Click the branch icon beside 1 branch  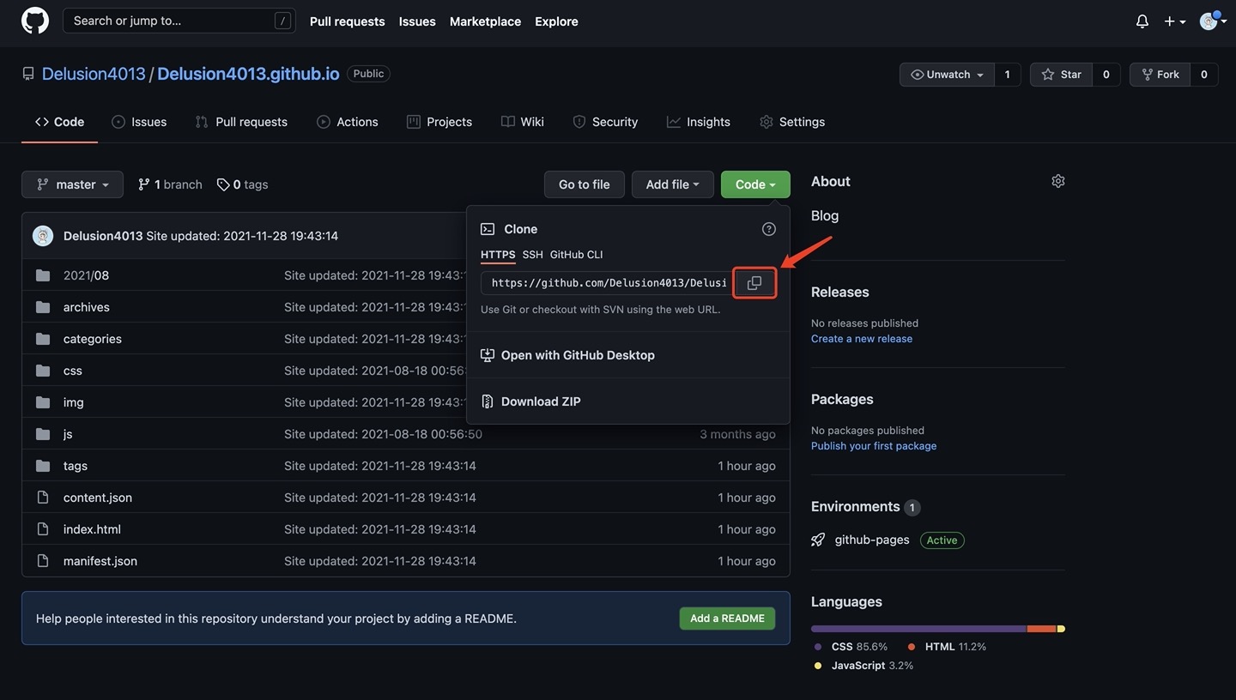pyautogui.click(x=144, y=184)
